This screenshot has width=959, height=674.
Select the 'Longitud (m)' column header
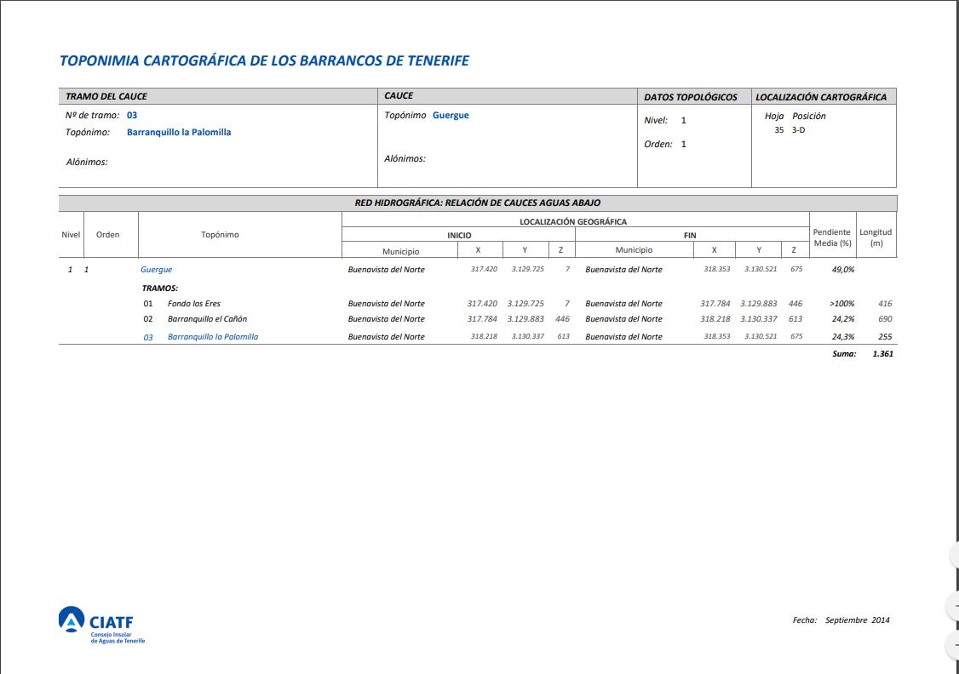876,237
